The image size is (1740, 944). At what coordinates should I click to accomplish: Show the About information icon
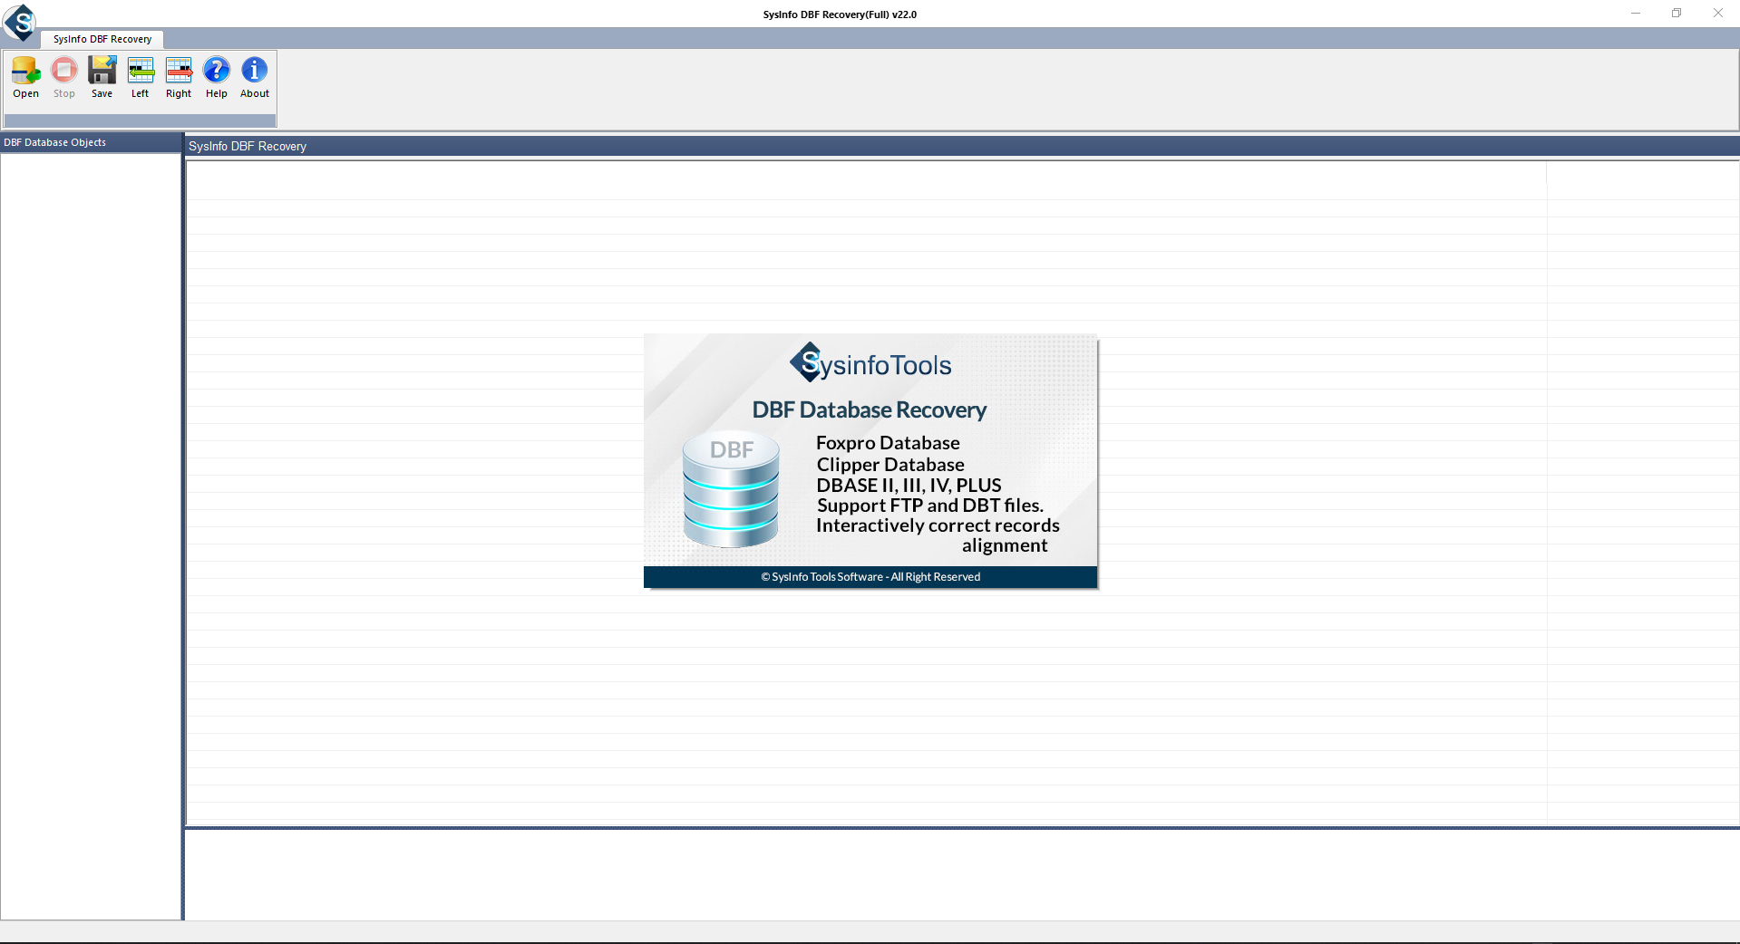pos(255,77)
